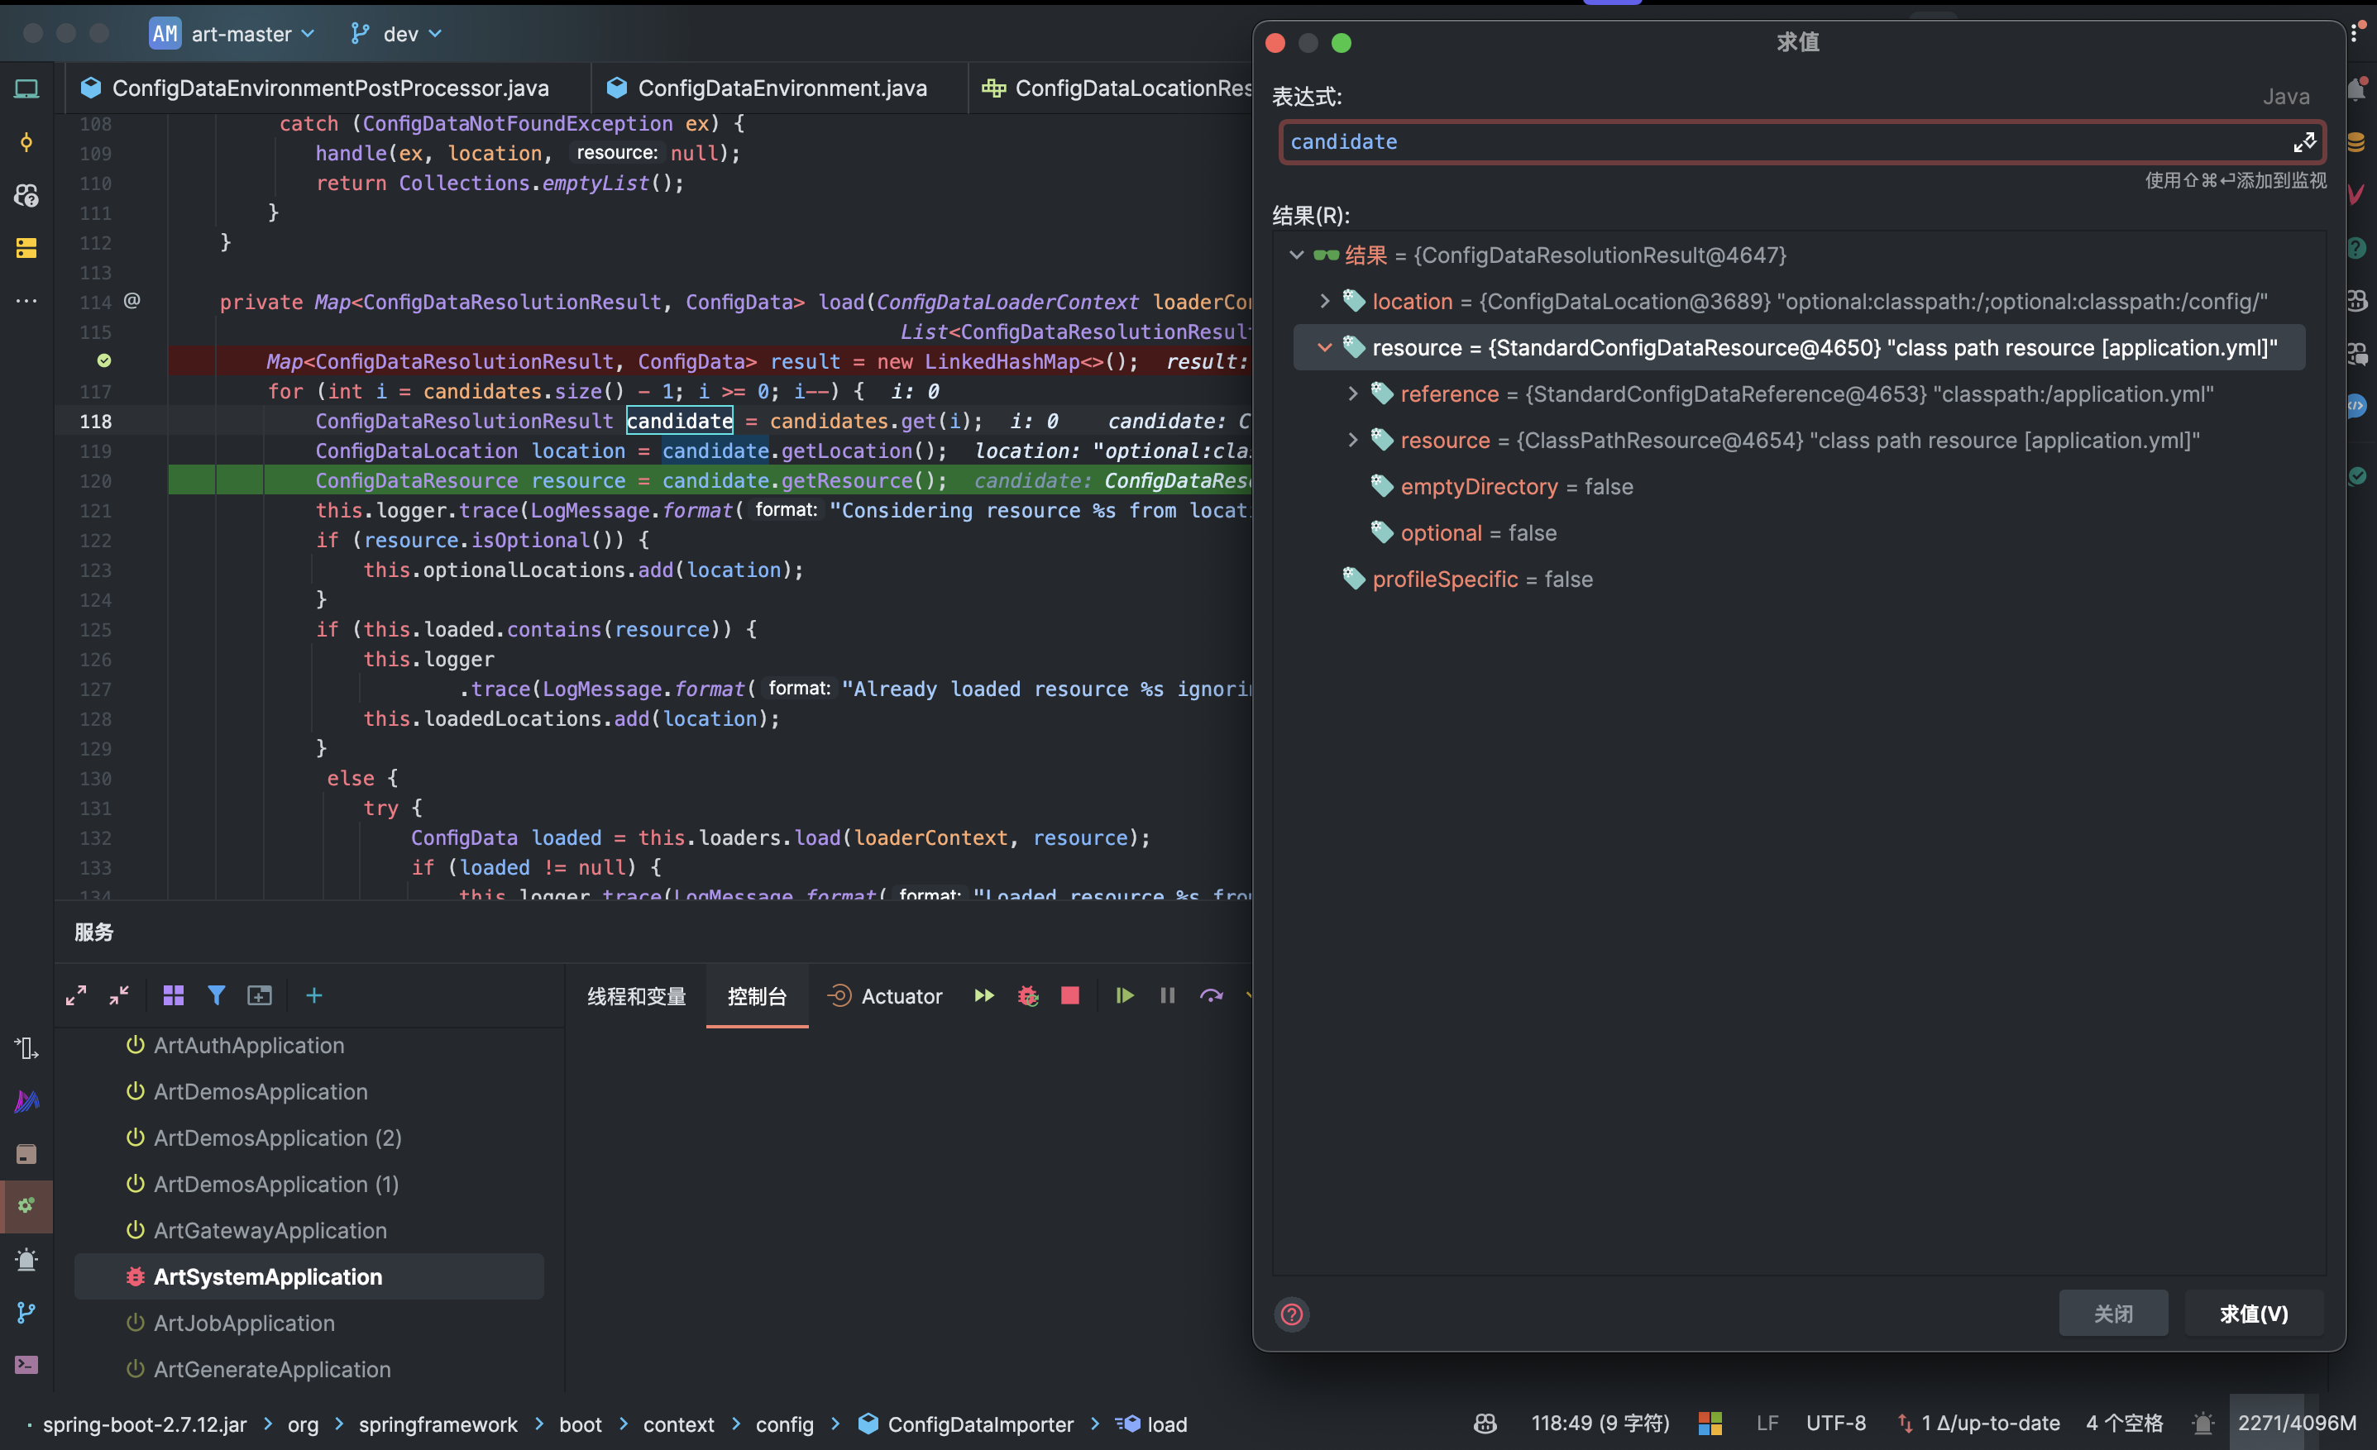The width and height of the screenshot is (2377, 1450).
Task: Toggle breakpoint on line 116
Action: [104, 360]
